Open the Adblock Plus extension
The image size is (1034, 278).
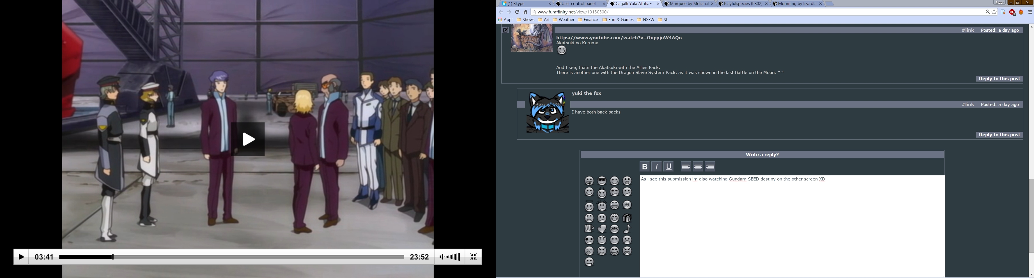pos(1012,12)
